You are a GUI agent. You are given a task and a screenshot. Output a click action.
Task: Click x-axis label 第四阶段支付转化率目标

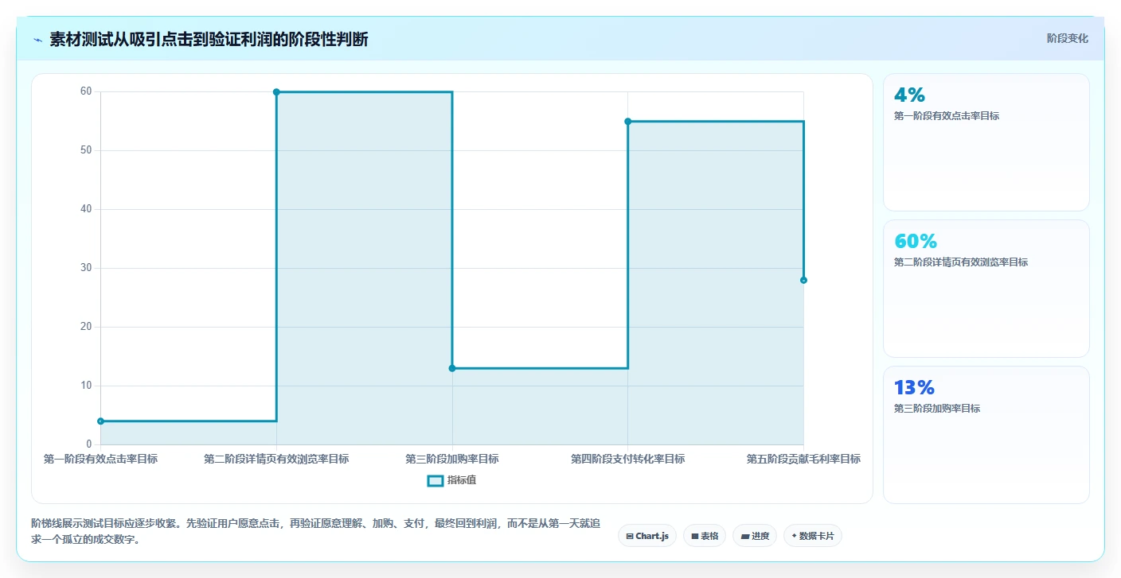coord(627,459)
